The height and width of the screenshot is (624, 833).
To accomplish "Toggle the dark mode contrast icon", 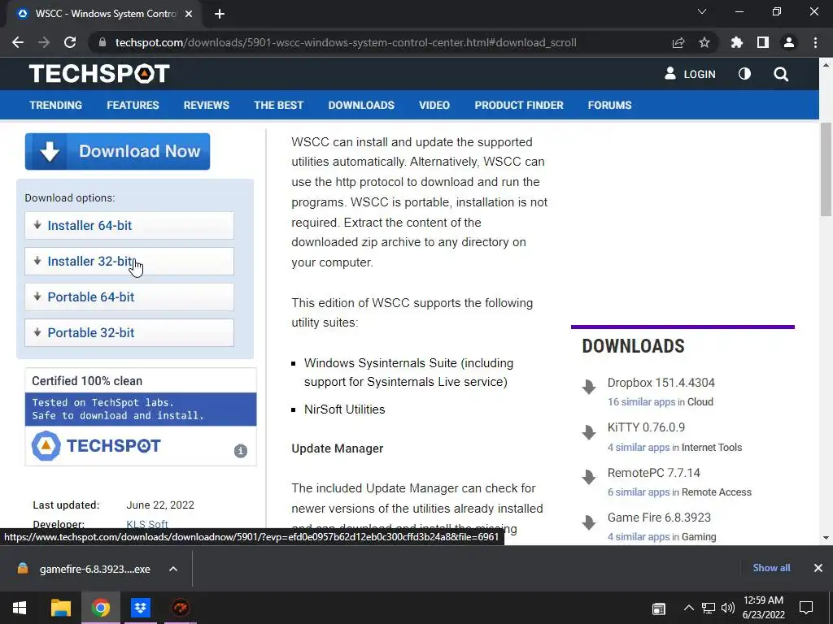I will pyautogui.click(x=745, y=74).
